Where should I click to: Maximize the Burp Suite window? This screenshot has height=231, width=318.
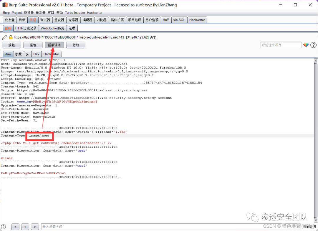click(295, 5)
